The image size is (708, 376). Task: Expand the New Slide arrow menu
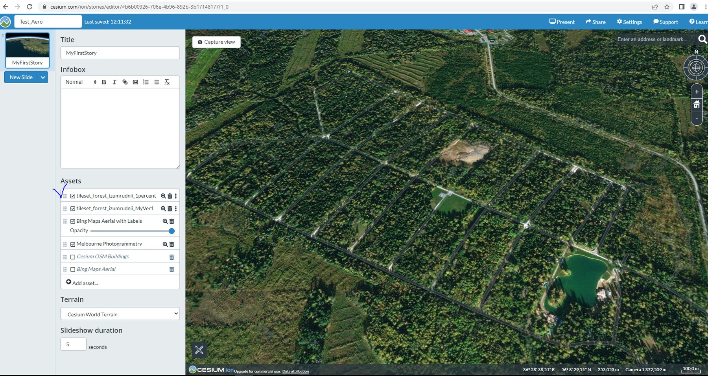43,77
